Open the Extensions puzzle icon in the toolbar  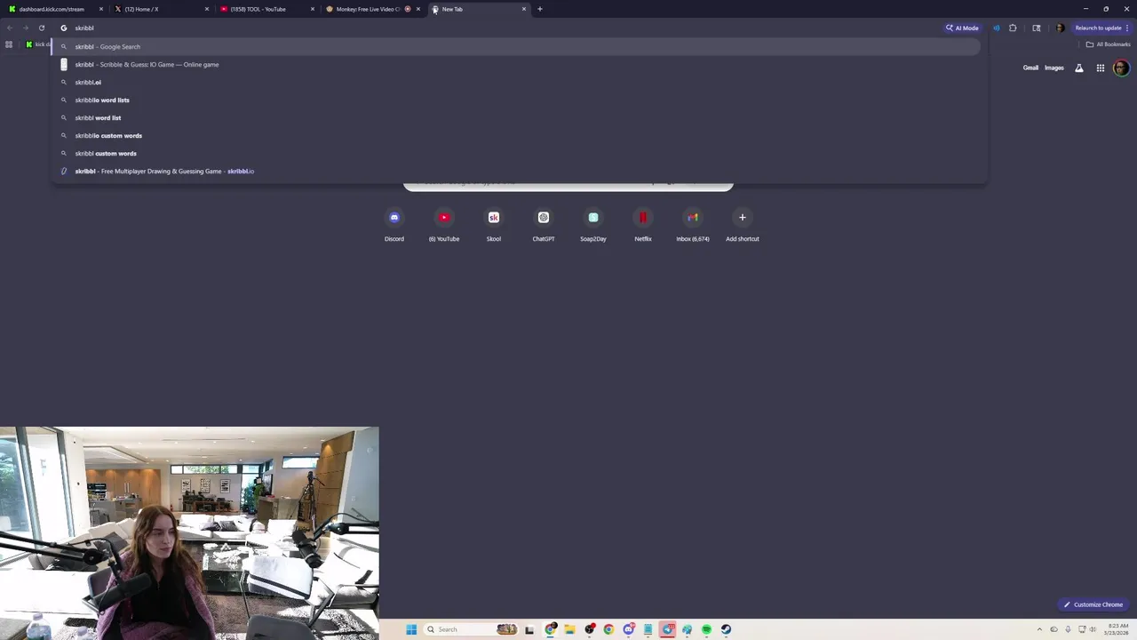pos(1013,28)
